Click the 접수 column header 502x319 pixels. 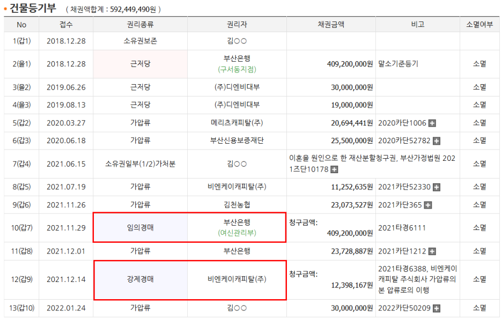tap(66, 24)
